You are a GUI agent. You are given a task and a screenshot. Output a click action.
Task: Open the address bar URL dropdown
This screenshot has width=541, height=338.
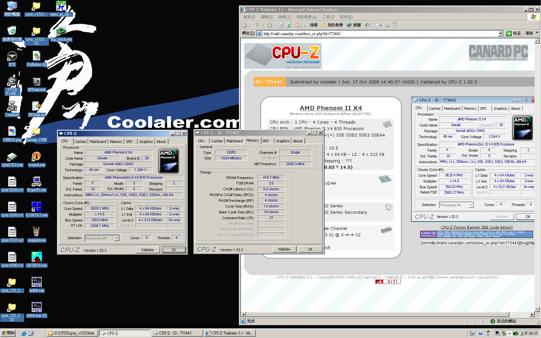pyautogui.click(x=500, y=33)
